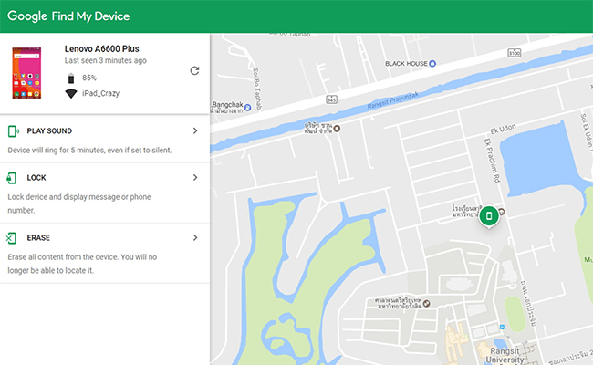Click the Ek Prachim Rd label
The image size is (593, 365).
493,161
